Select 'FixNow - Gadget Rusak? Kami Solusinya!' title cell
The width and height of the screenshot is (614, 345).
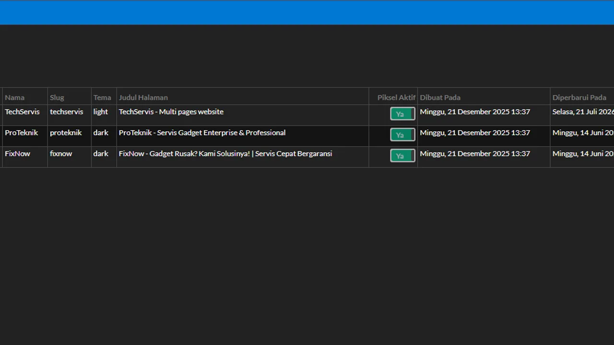tap(243, 157)
